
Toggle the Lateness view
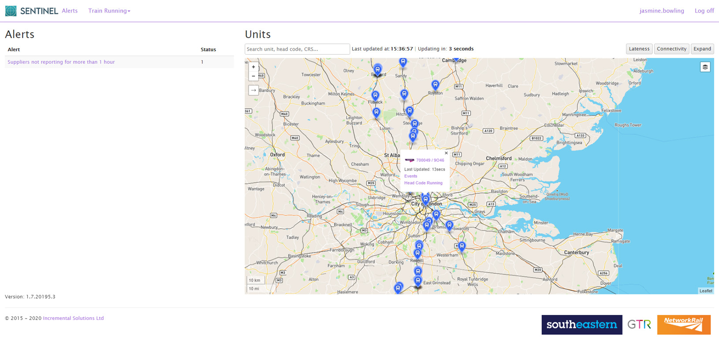[x=639, y=49]
